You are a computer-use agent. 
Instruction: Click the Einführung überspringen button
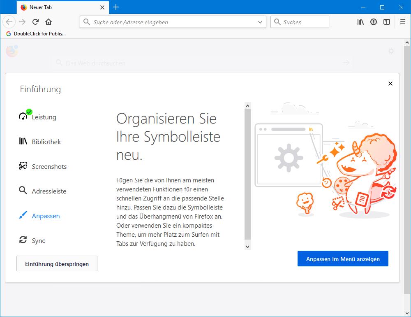pyautogui.click(x=57, y=263)
